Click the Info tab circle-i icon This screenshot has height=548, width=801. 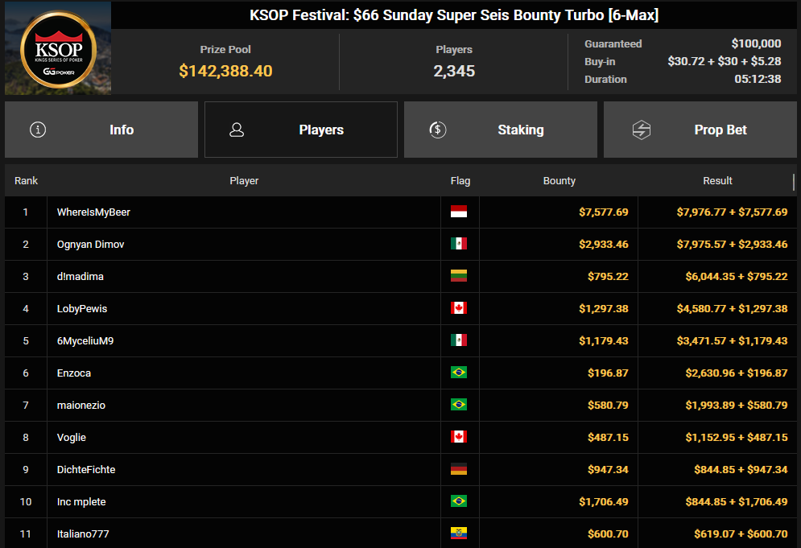pos(38,130)
